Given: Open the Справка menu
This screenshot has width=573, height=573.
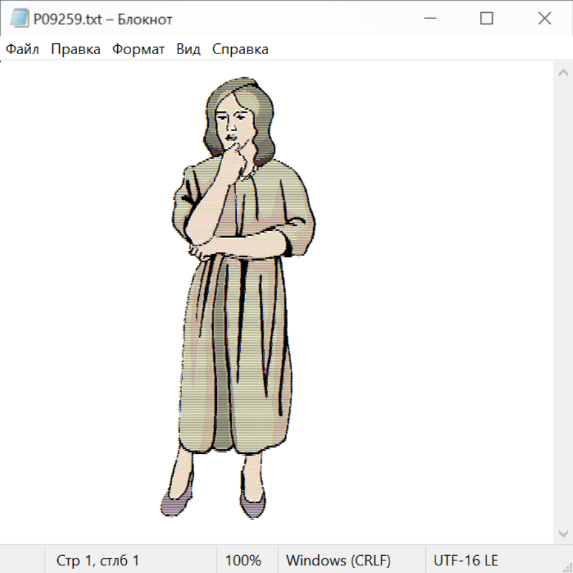Looking at the screenshot, I should (x=240, y=50).
